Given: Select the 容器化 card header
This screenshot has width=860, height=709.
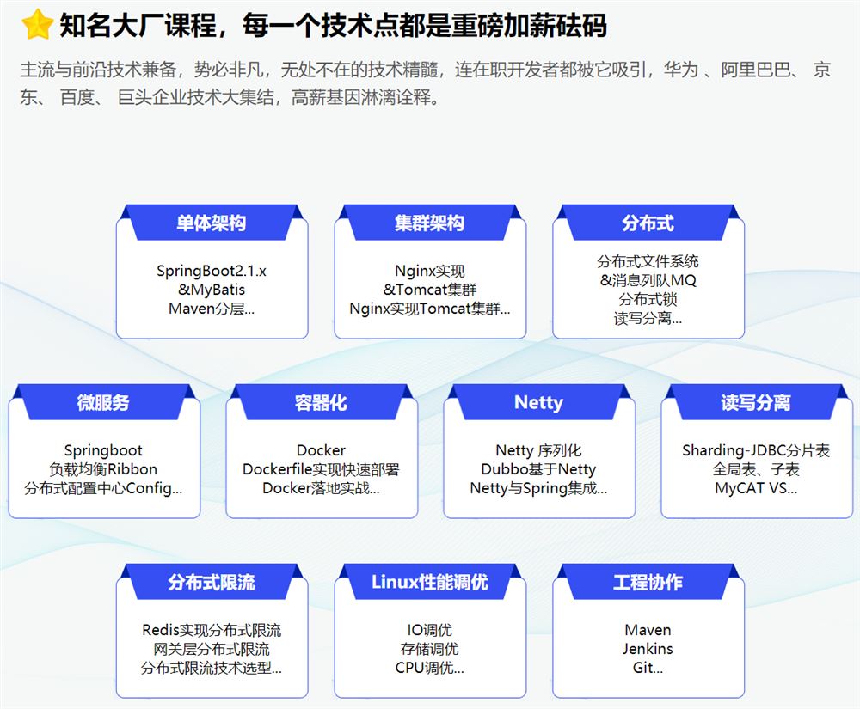Looking at the screenshot, I should click(x=322, y=402).
